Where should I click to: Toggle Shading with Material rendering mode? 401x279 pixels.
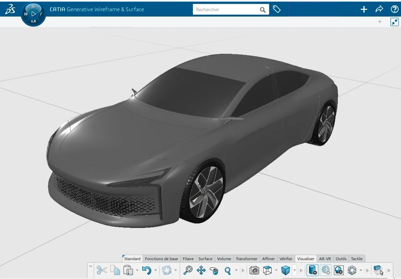pyautogui.click(x=312, y=270)
